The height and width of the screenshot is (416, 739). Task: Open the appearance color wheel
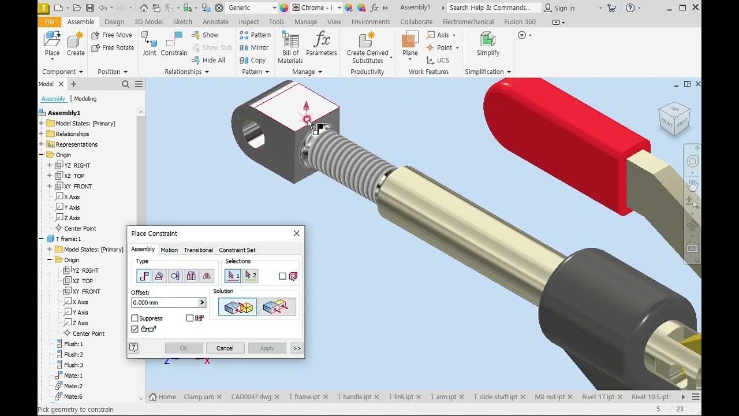[283, 8]
